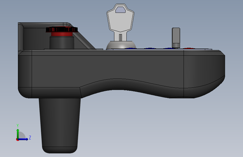Click the 'Y' axis label
Image resolution: width=243 pixels, height=157 pixels.
18,126
